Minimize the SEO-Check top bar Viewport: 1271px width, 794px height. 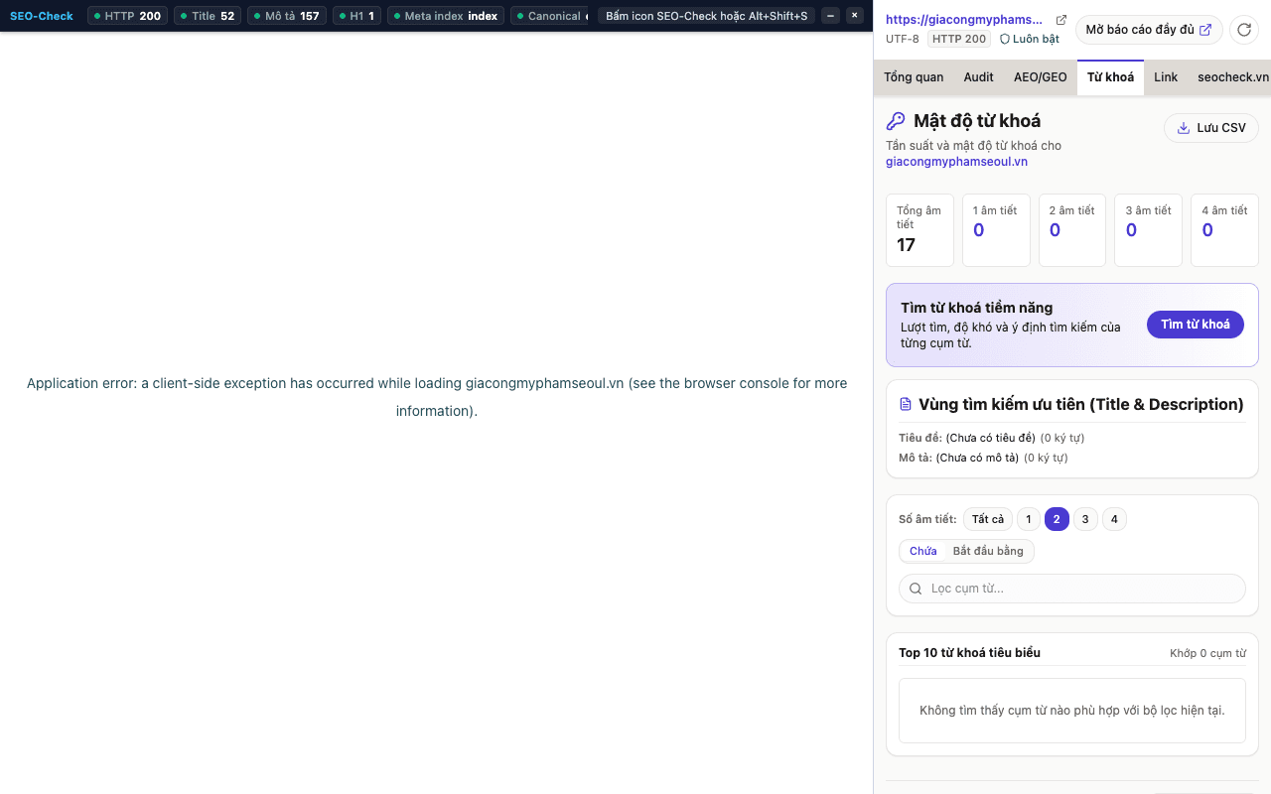(830, 16)
